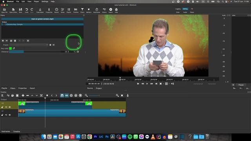Image resolution: width=251 pixels, height=141 pixels.
Task: Split the clip at playhead
Action: pos(41,96)
